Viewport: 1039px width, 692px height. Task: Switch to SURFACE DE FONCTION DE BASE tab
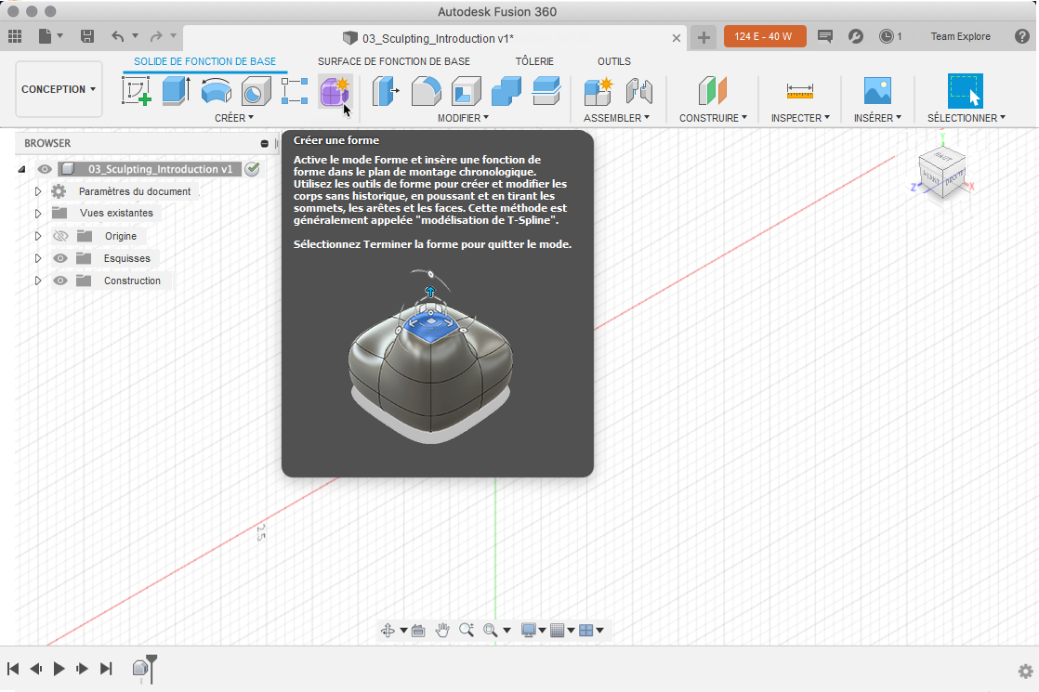[394, 61]
